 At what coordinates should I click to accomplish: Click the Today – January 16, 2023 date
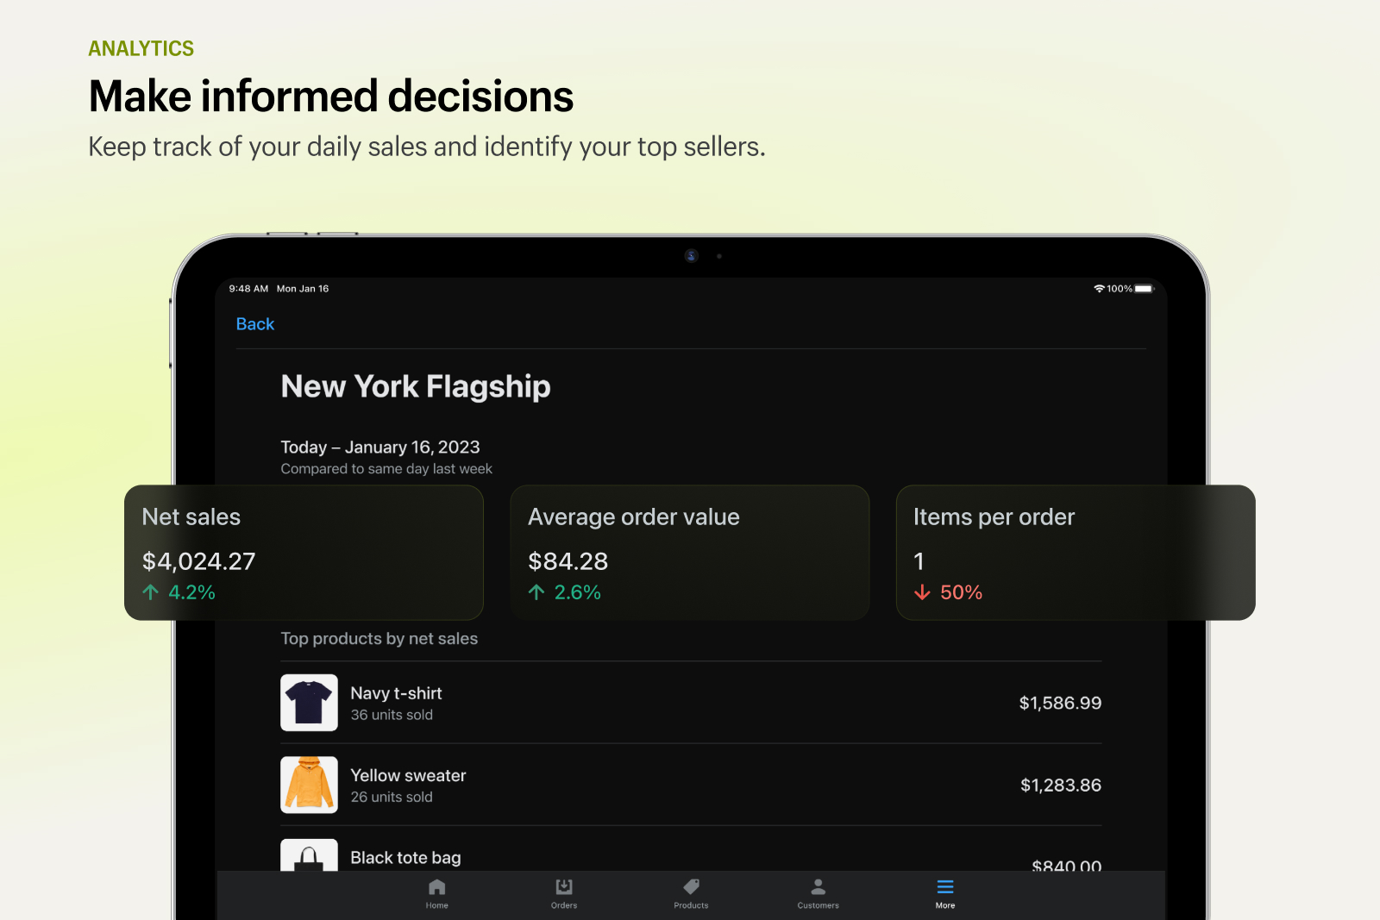[x=380, y=447]
